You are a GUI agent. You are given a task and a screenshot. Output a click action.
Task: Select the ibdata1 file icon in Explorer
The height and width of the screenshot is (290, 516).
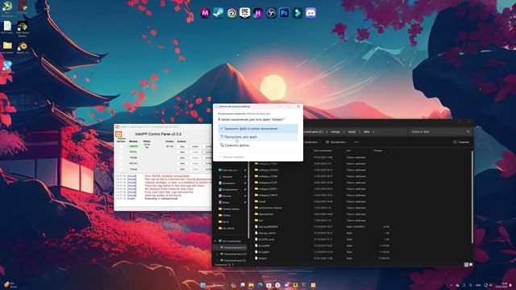pos(256,258)
